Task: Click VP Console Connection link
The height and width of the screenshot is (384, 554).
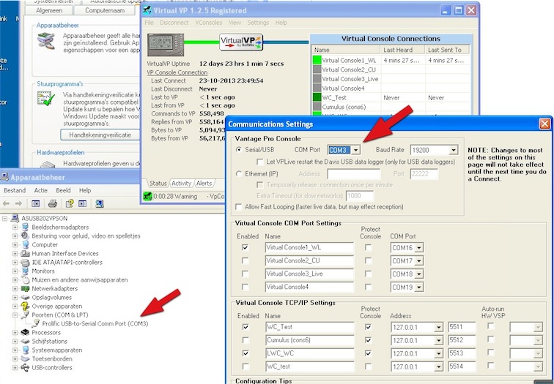Action: (177, 72)
